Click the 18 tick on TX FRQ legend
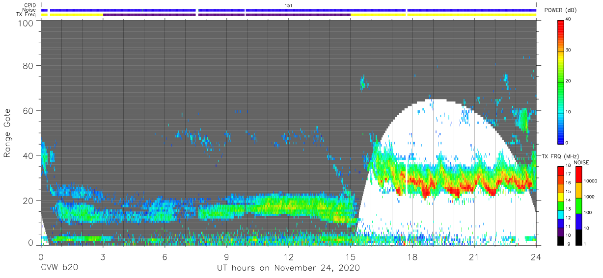 (x=568, y=166)
